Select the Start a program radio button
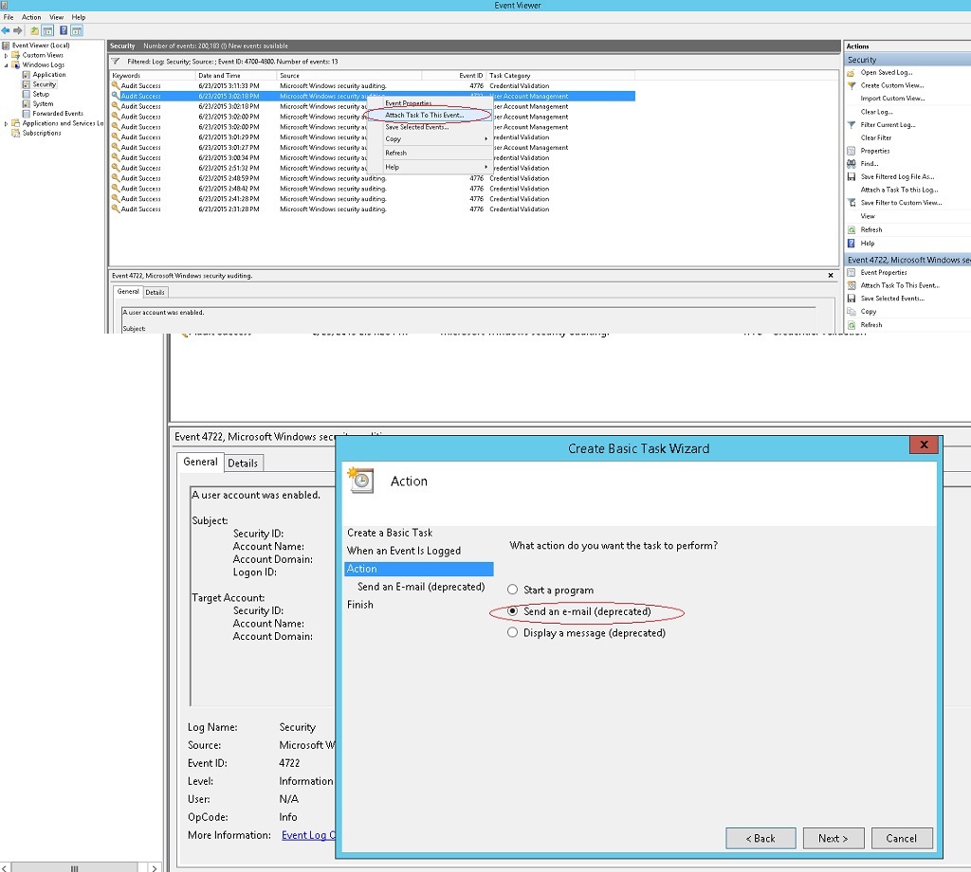Screen dimensions: 971x872 point(513,590)
